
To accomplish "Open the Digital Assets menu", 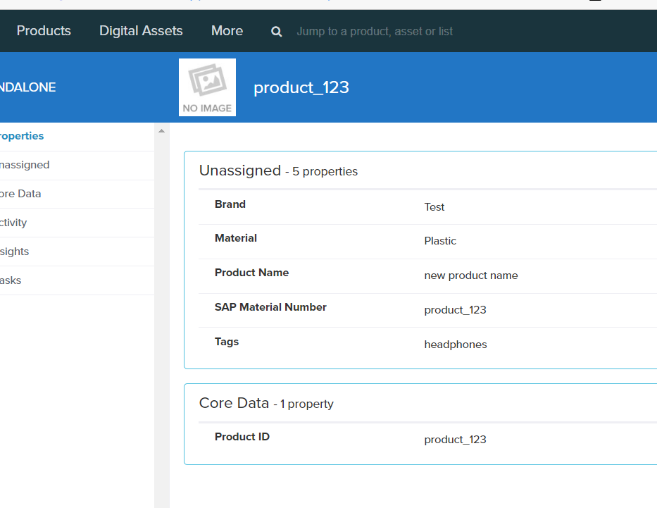I will click(x=141, y=31).
